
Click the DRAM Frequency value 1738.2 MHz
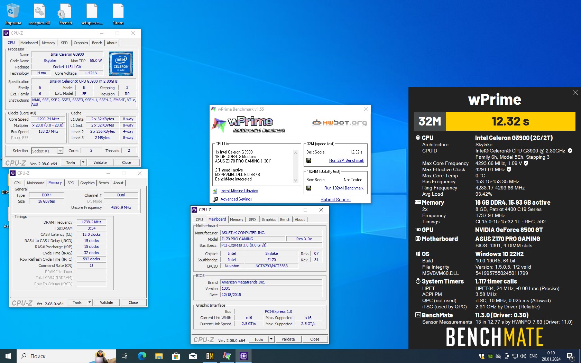[x=91, y=222]
